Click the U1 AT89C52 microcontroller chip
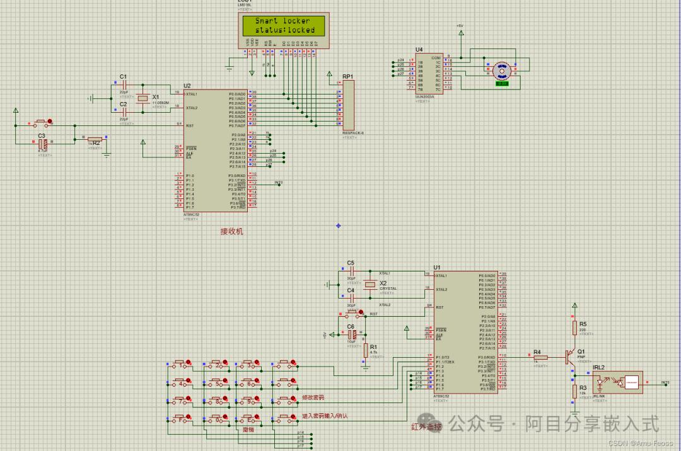Viewport: 681px width, 451px height. tap(465, 332)
